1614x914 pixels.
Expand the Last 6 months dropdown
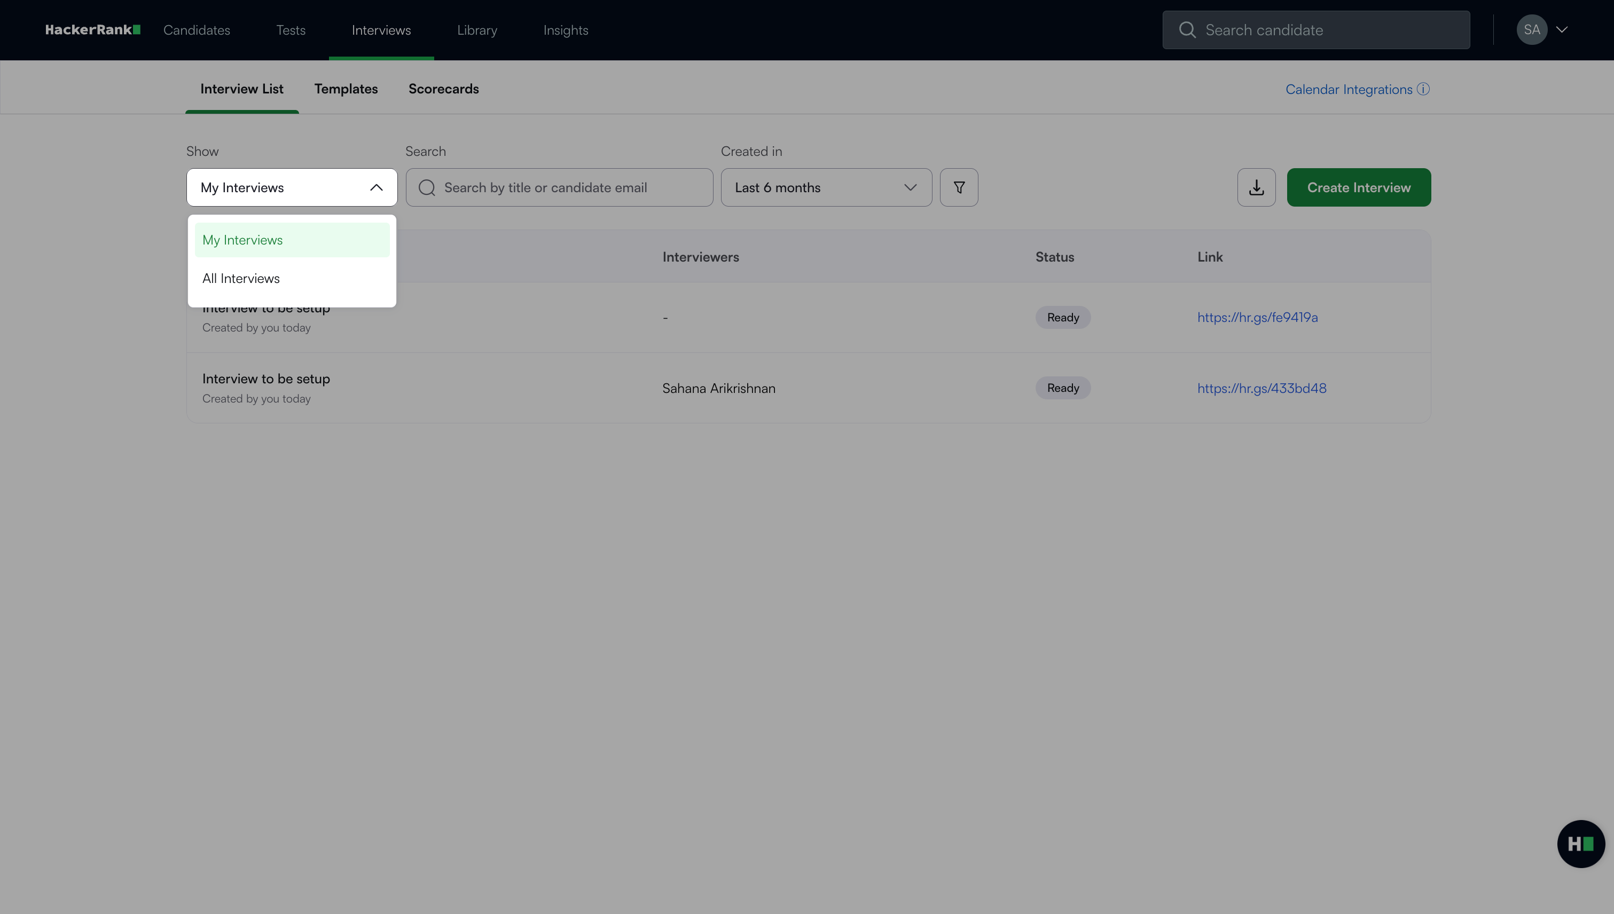click(x=826, y=187)
